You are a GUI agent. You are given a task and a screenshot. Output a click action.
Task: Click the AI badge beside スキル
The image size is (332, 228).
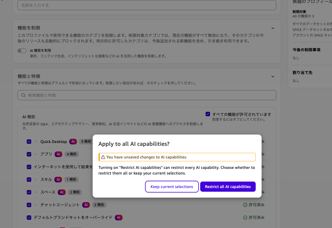coord(58,180)
